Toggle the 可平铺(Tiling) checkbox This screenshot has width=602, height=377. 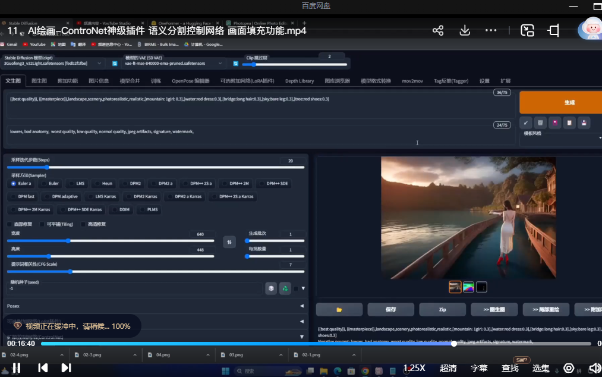42,224
